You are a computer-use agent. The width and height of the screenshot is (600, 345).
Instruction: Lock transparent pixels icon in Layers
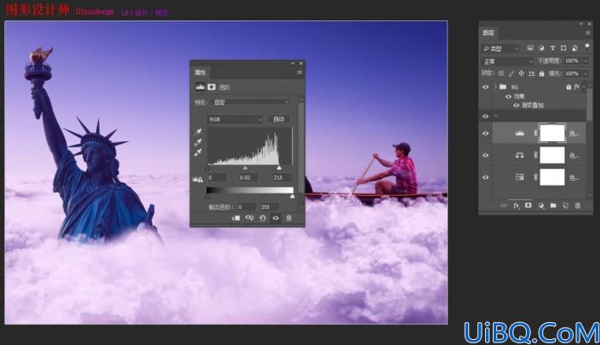(x=501, y=73)
